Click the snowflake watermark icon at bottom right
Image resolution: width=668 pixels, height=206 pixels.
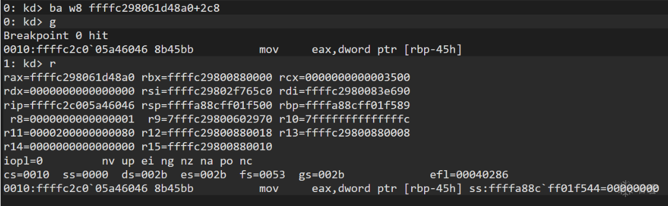pyautogui.click(x=625, y=189)
